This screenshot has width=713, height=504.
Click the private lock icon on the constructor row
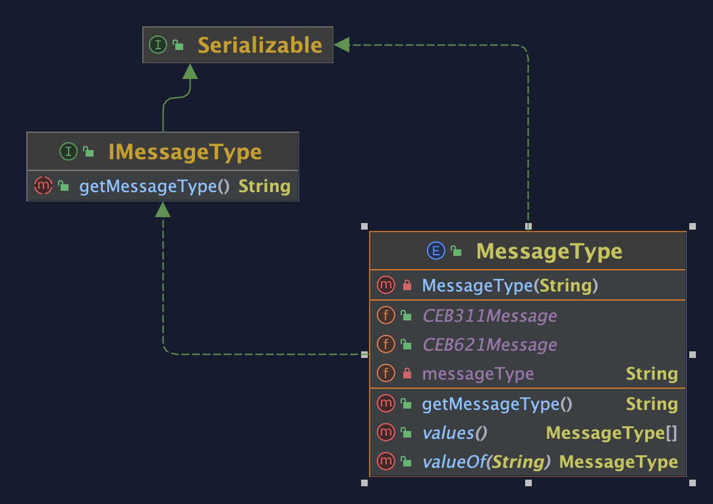407,286
